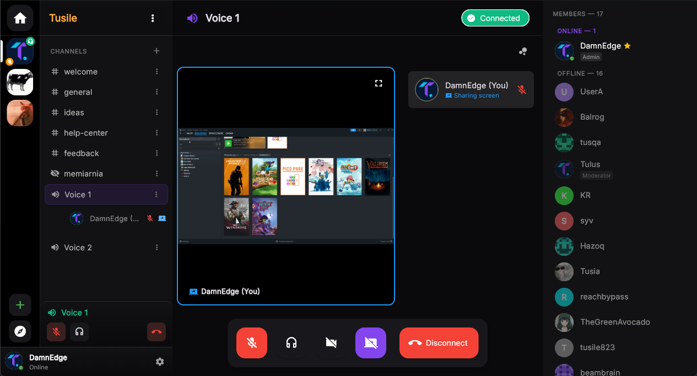
Task: Click the shared screen preview
Action: point(286,186)
